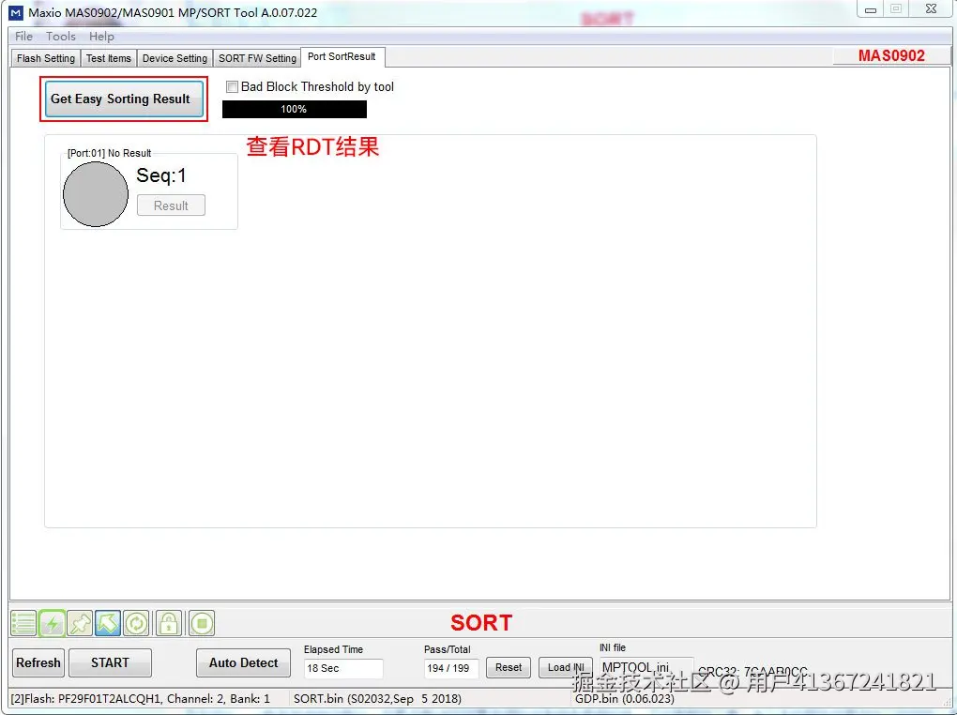The image size is (957, 715).
Task: Click the SORT.bin status bar entry
Action: click(x=377, y=698)
